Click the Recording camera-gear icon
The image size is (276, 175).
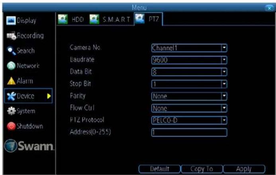12,36
